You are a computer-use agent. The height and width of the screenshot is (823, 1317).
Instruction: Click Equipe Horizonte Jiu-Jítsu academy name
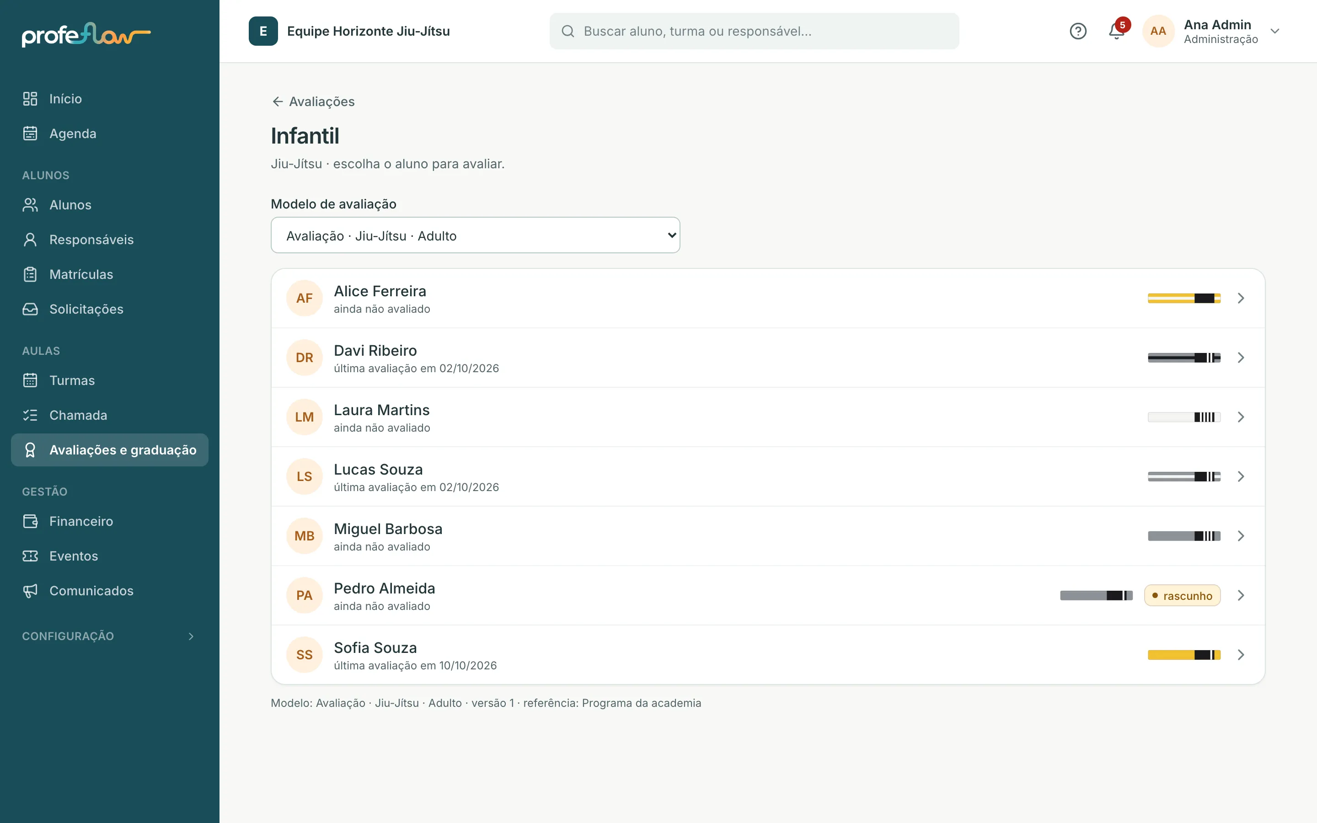[x=369, y=31]
